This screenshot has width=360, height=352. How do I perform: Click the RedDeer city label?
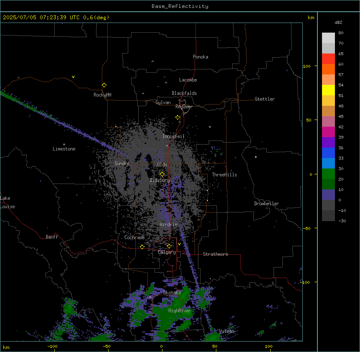(x=184, y=107)
